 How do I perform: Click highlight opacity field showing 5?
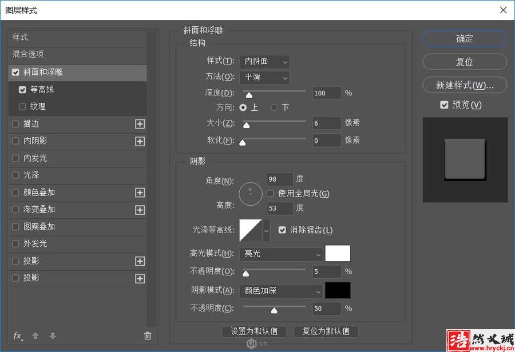(327, 271)
